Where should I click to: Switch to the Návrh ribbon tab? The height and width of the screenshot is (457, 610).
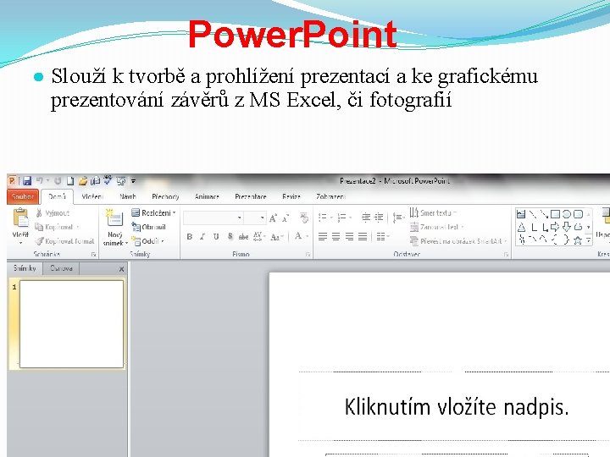click(x=128, y=197)
